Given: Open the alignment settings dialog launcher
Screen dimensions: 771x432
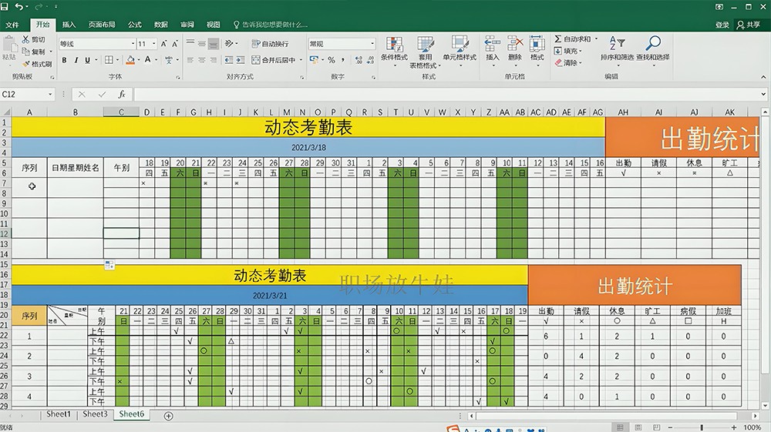Looking at the screenshot, I should click(302, 78).
